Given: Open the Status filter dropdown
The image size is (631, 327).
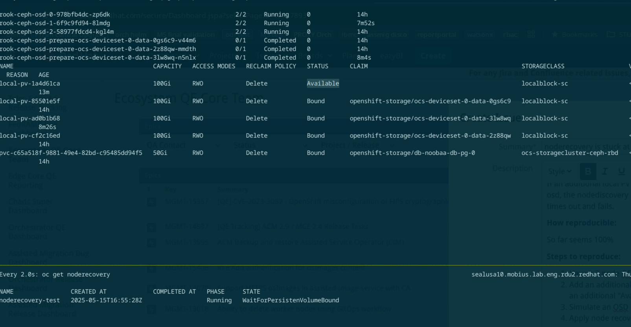Looking at the screenshot, I should 270,145.
